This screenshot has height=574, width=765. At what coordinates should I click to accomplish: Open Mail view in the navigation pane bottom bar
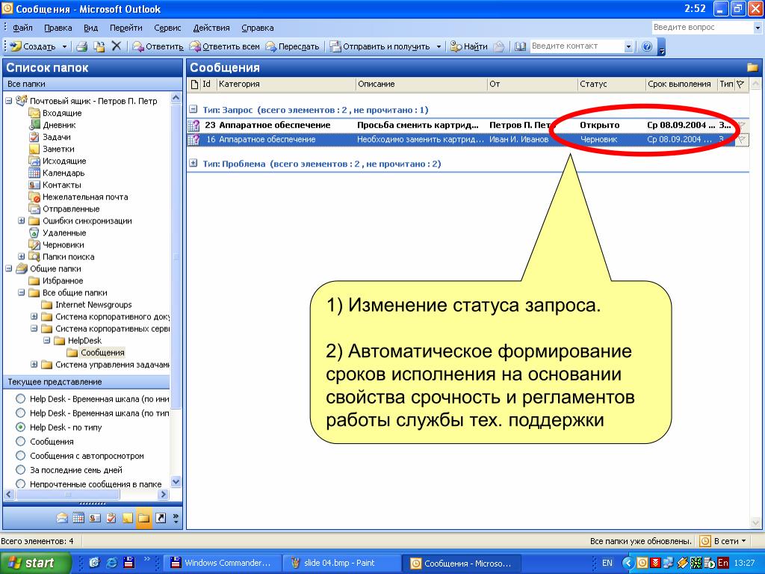pos(62,518)
